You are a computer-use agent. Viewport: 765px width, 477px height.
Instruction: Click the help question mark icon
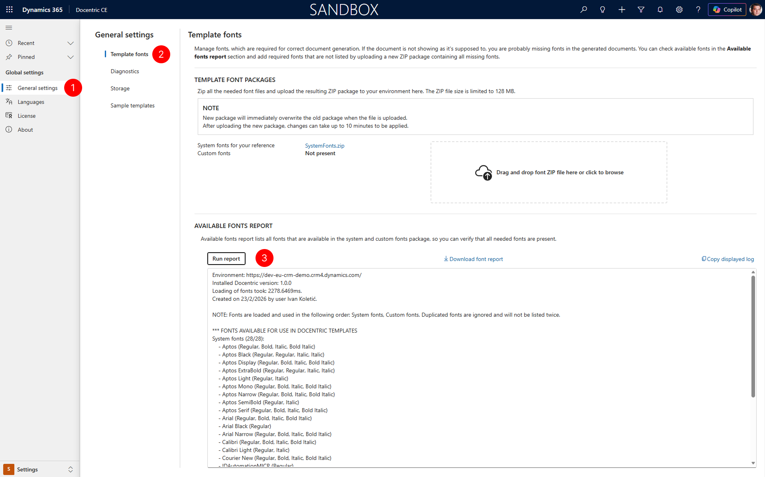pyautogui.click(x=698, y=10)
